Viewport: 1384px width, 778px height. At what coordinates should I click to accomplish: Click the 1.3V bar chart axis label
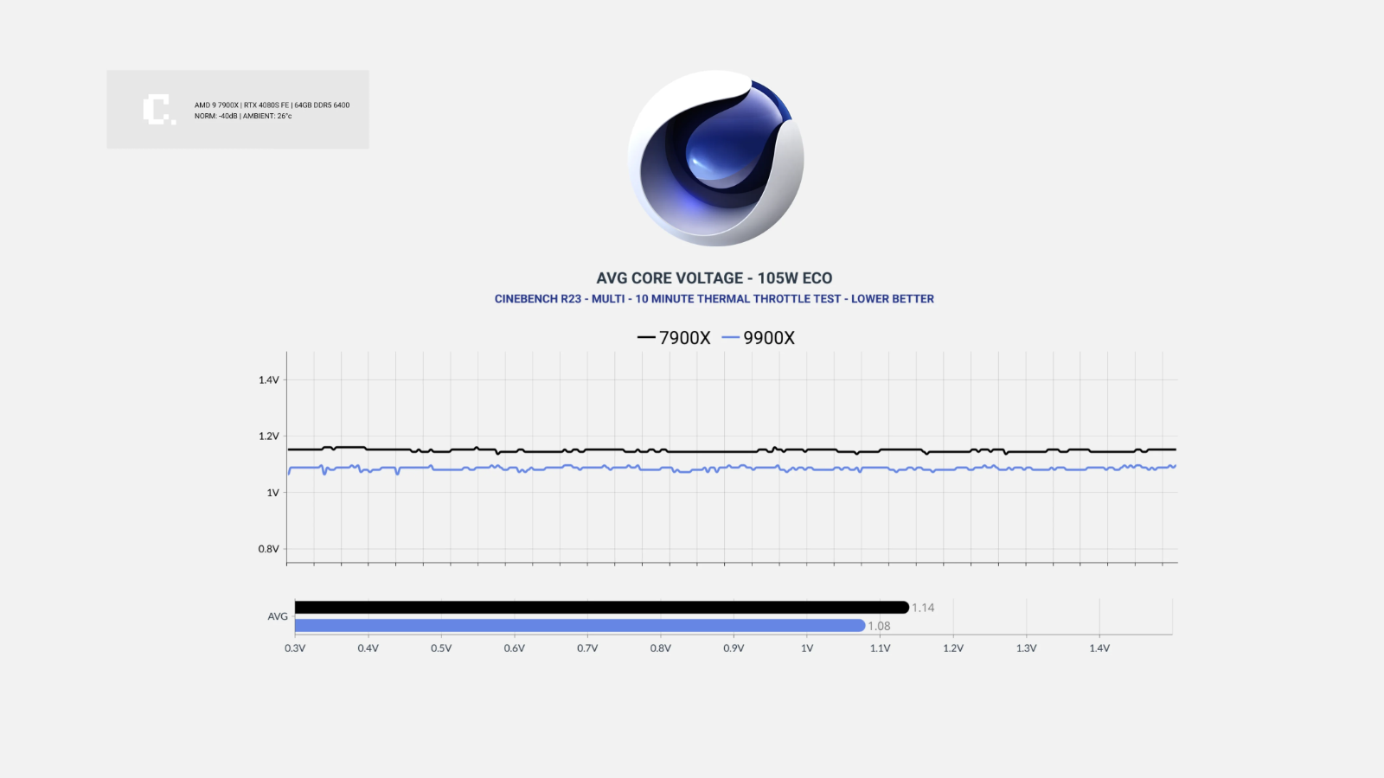[1026, 648]
